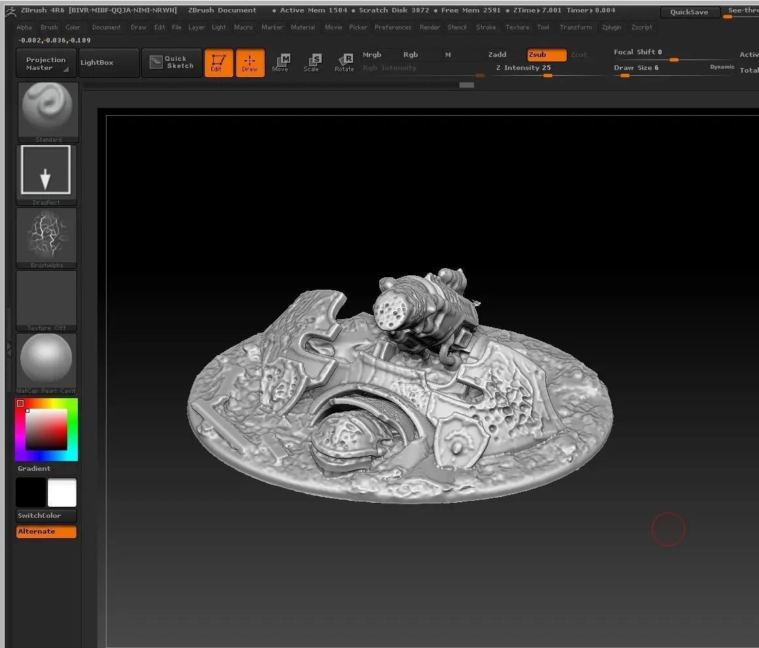This screenshot has width=759, height=648.
Task: Toggle Draw mode button
Action: 250,63
